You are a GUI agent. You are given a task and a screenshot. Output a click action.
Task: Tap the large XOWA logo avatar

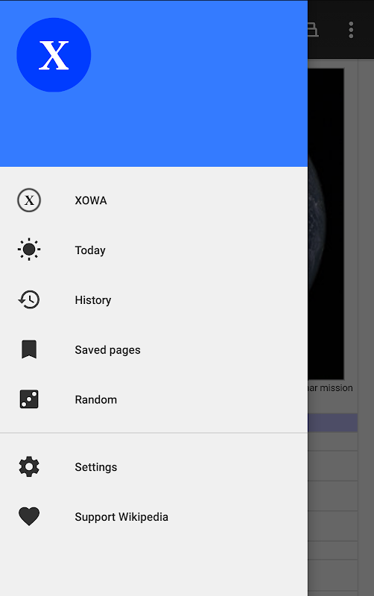click(54, 54)
